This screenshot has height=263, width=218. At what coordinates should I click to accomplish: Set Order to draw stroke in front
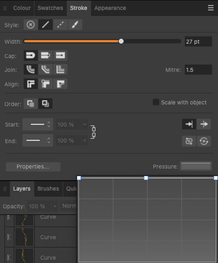click(x=45, y=103)
